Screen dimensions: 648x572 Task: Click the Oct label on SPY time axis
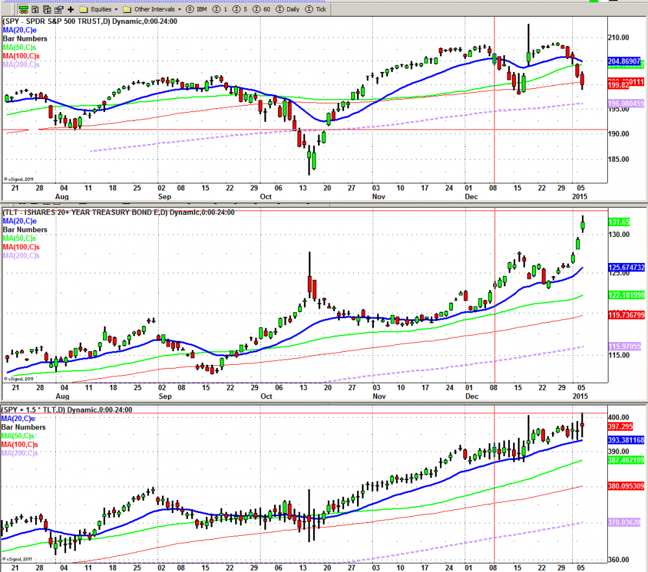[x=266, y=196]
